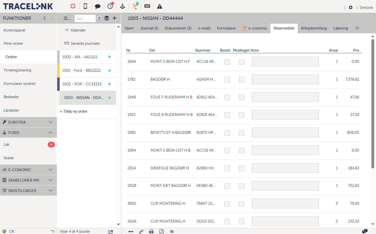Export as PDF using bottom bar icon
This screenshot has width=376, height=234.
[161, 231]
